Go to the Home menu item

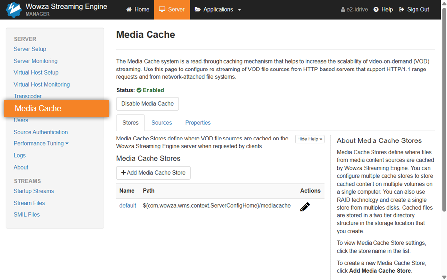point(138,10)
